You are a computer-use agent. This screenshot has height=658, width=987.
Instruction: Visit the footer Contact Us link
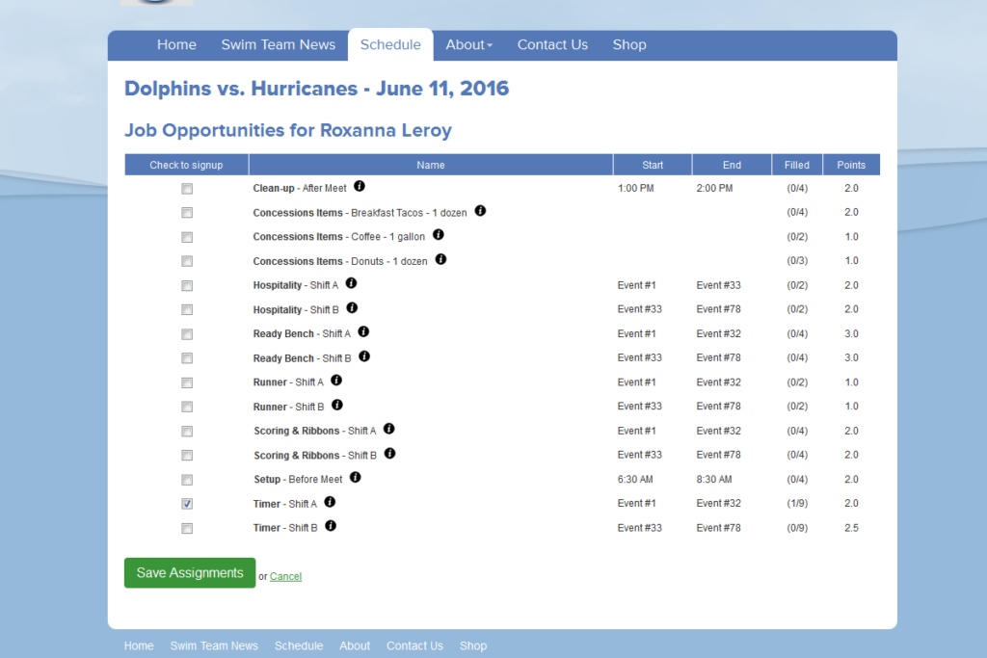coord(414,646)
